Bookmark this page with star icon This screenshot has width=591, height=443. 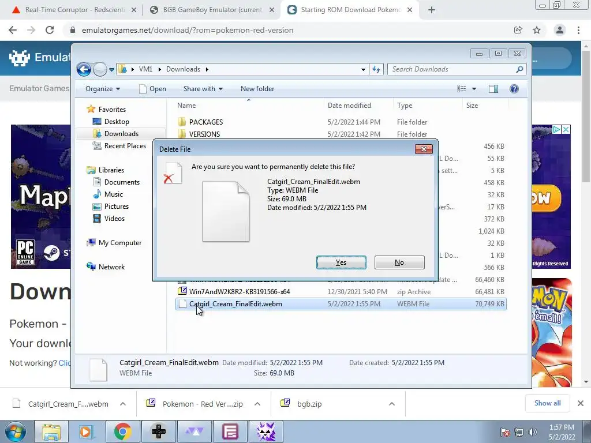pyautogui.click(x=537, y=30)
